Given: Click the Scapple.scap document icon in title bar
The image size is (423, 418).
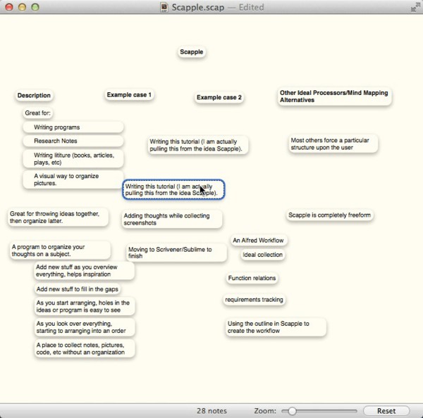Looking at the screenshot, I should 164,7.
